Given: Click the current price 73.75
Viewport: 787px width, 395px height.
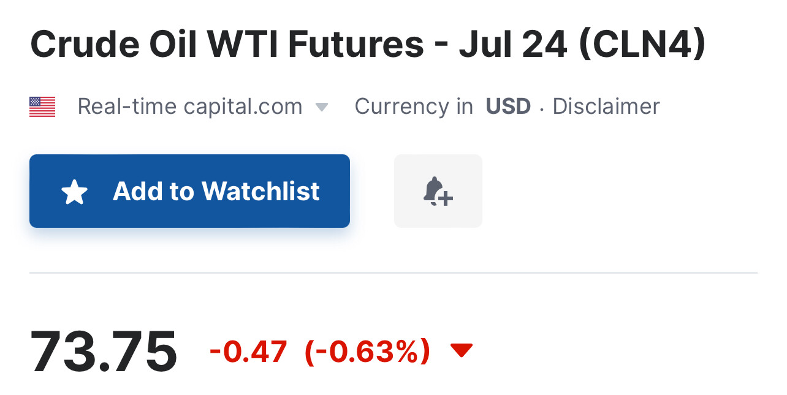Looking at the screenshot, I should pos(104,352).
